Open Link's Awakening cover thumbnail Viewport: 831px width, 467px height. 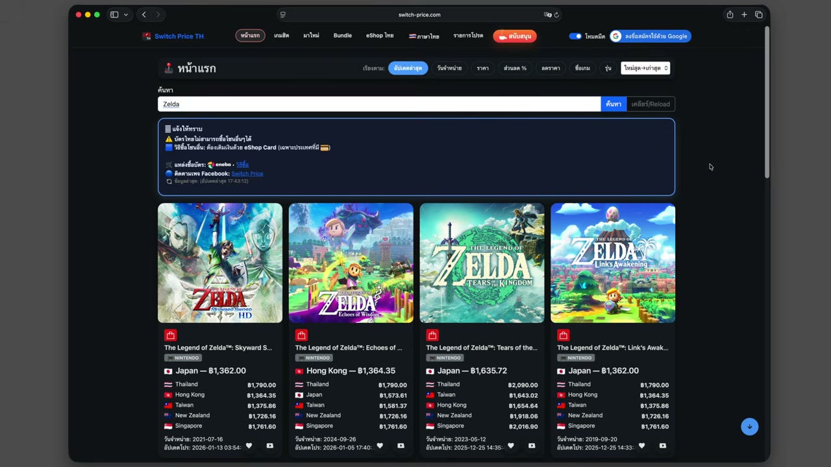[x=613, y=263]
